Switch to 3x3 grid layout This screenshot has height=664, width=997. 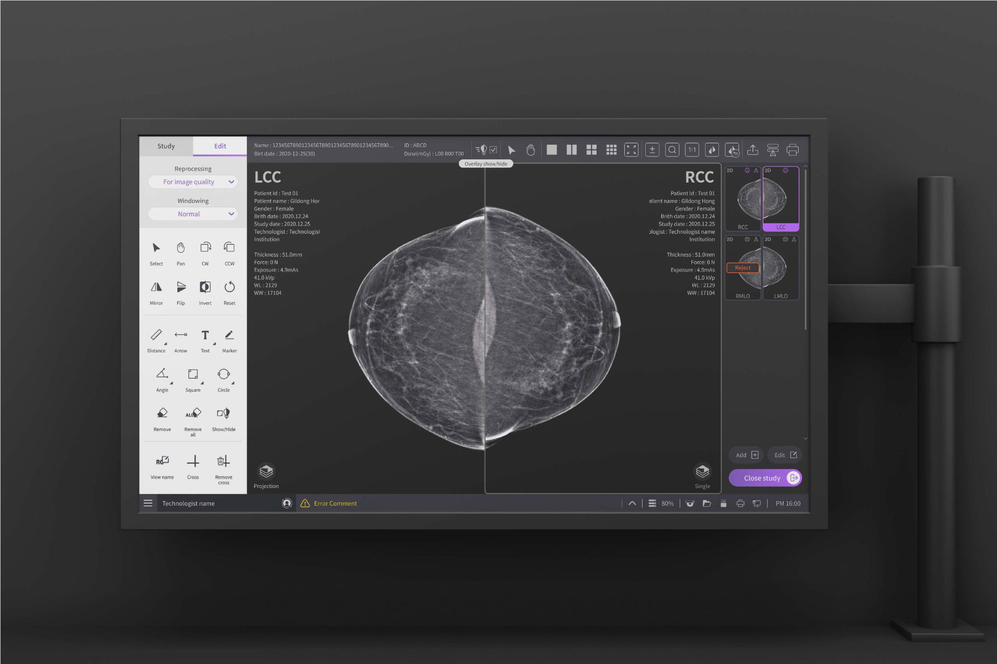point(611,150)
